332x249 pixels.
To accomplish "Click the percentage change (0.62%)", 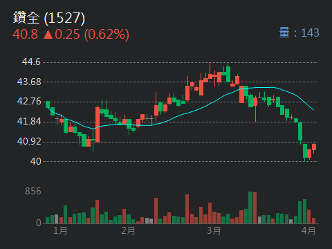I will click(x=107, y=35).
